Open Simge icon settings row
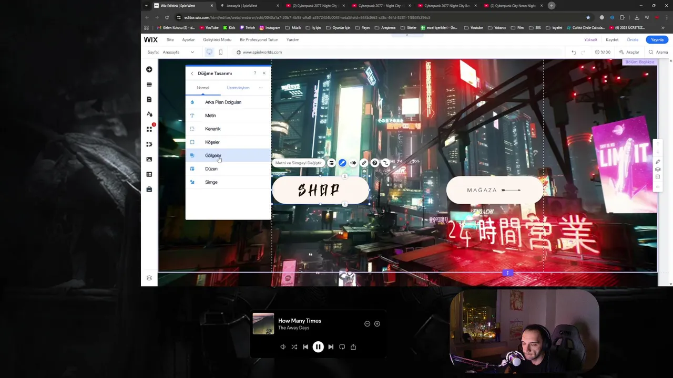 tap(228, 182)
